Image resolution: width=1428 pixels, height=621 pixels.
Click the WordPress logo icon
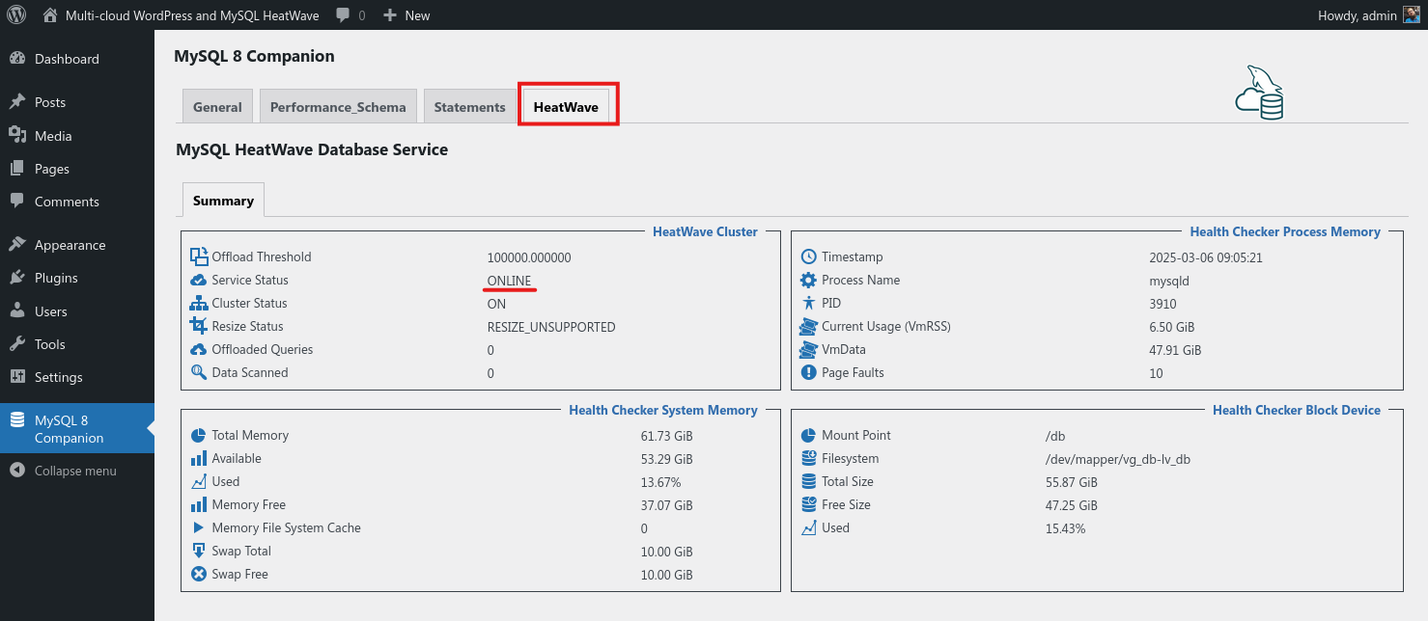coord(16,15)
